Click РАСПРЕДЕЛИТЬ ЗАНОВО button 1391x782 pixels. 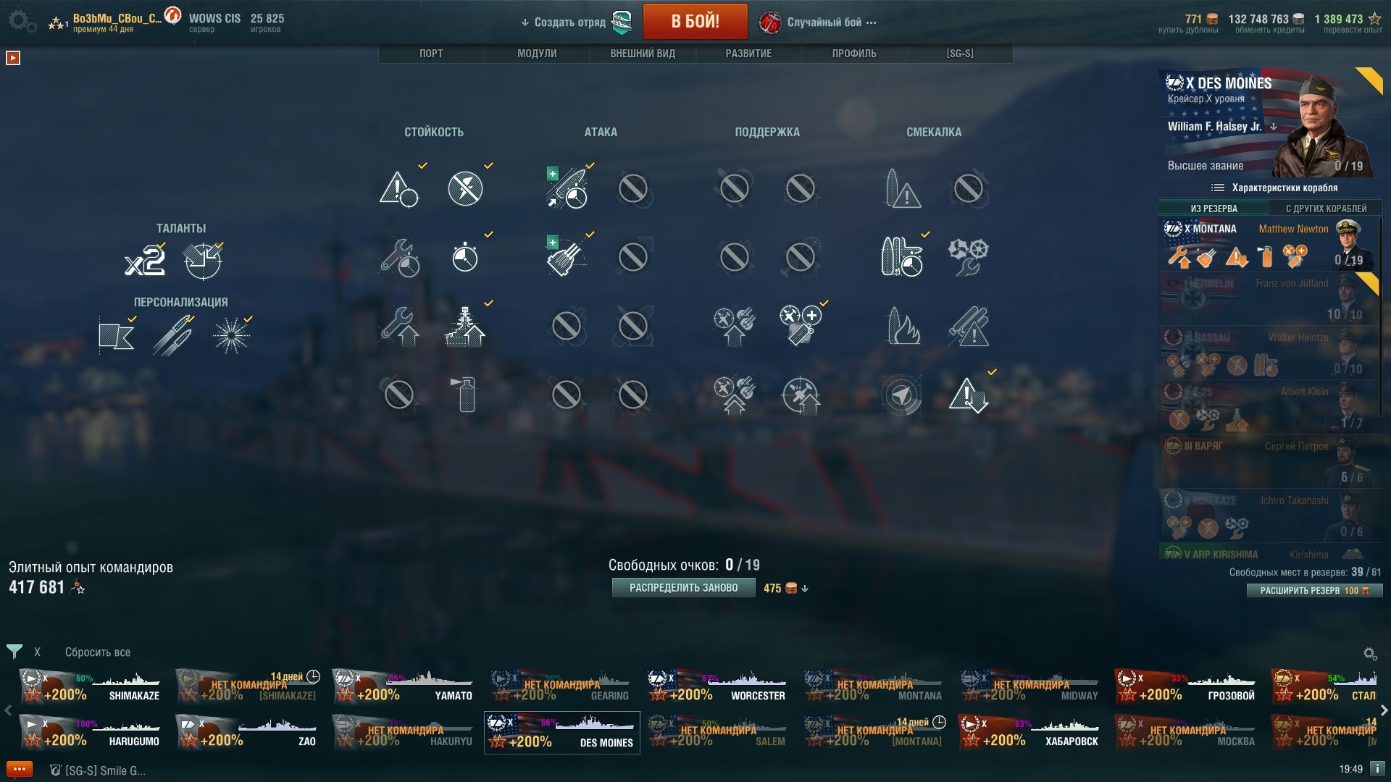tap(683, 588)
